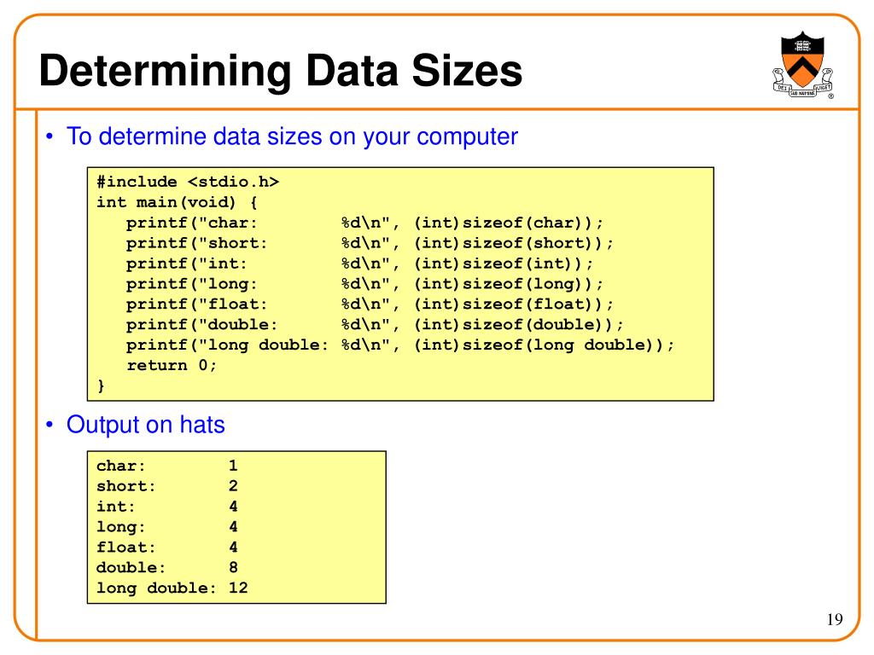Click 'sizeof(float)' in the code box
Image resolution: width=874 pixels, height=655 pixels.
(x=533, y=304)
